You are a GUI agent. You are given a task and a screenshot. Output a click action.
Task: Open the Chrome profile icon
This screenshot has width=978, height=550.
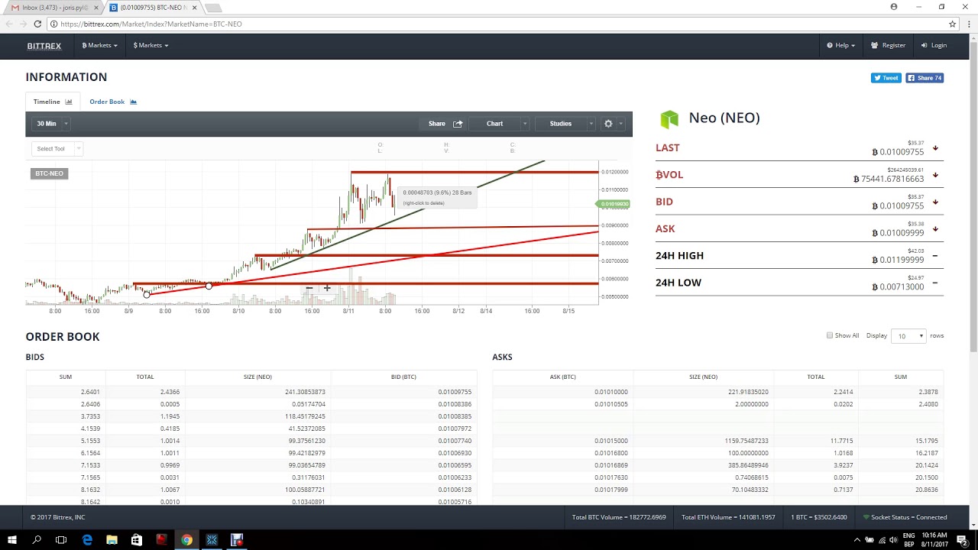pos(894,7)
